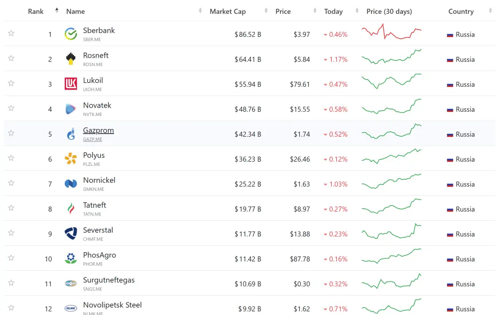
Task: Click the Russia flag in Lukoil row
Action: pos(450,85)
